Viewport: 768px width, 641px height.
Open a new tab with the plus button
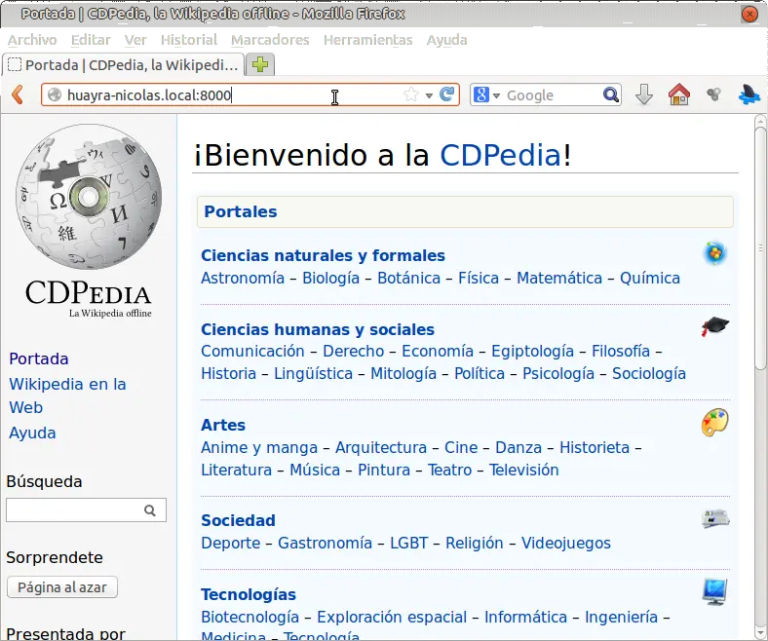tap(260, 64)
